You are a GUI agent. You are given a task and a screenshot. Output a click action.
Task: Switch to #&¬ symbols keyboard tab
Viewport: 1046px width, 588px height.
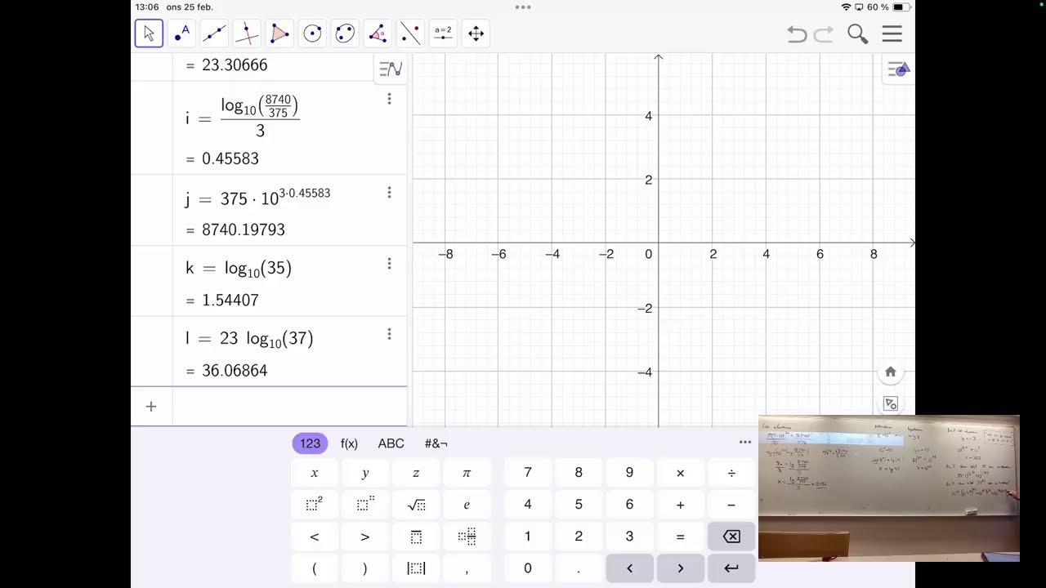coord(436,443)
